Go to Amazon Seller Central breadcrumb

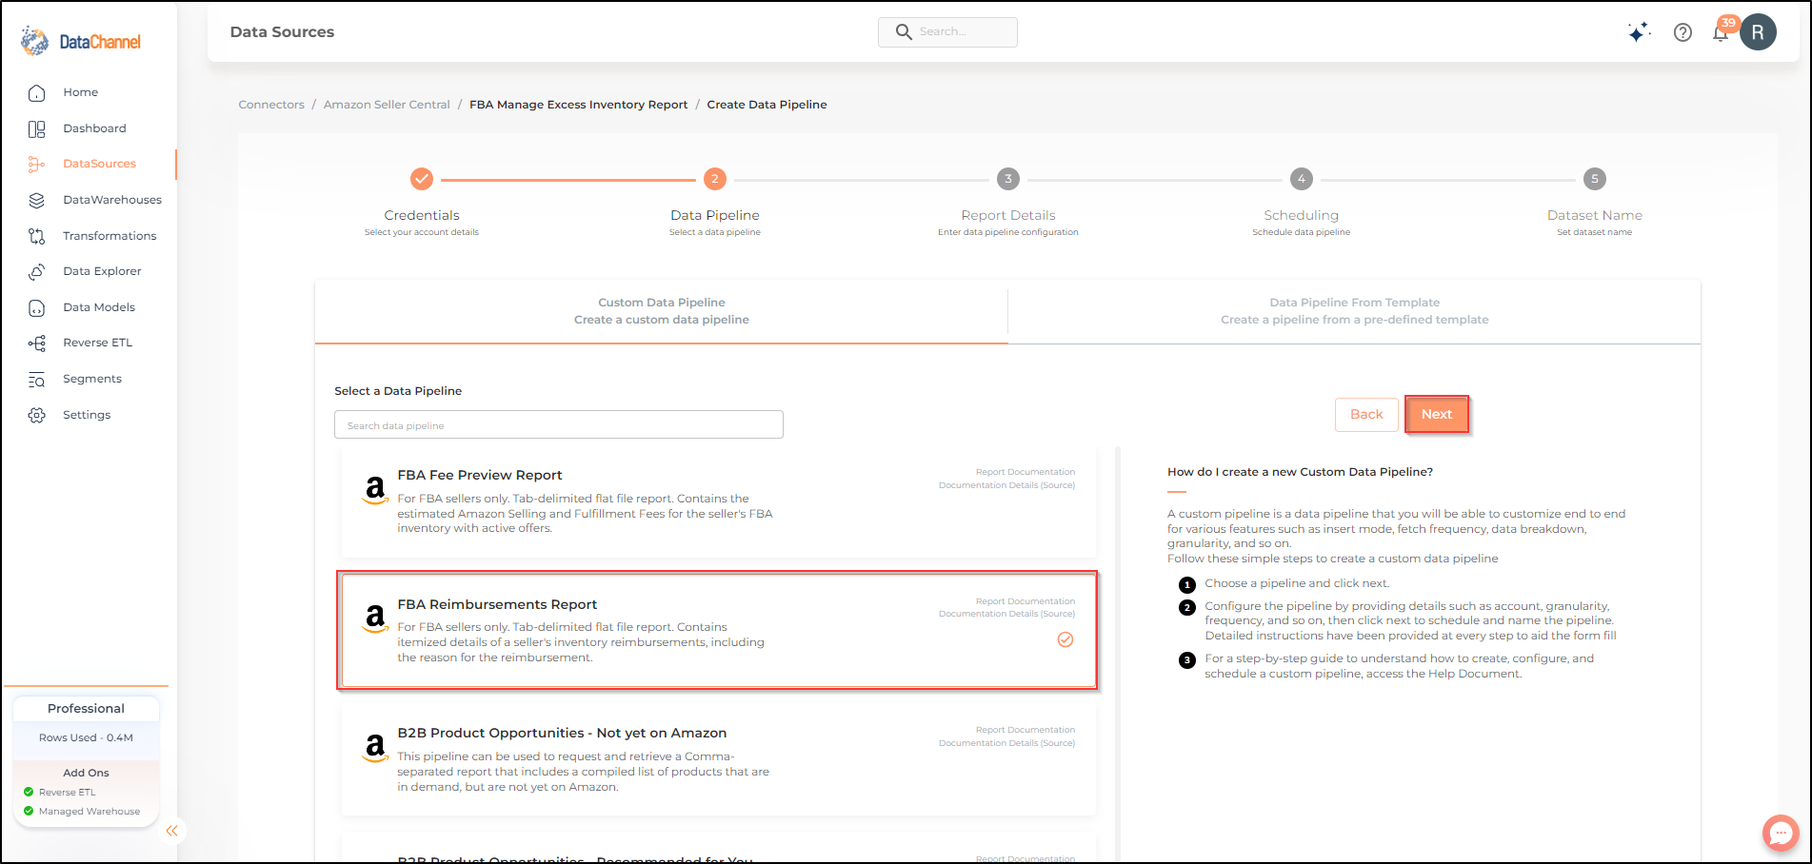pos(387,105)
